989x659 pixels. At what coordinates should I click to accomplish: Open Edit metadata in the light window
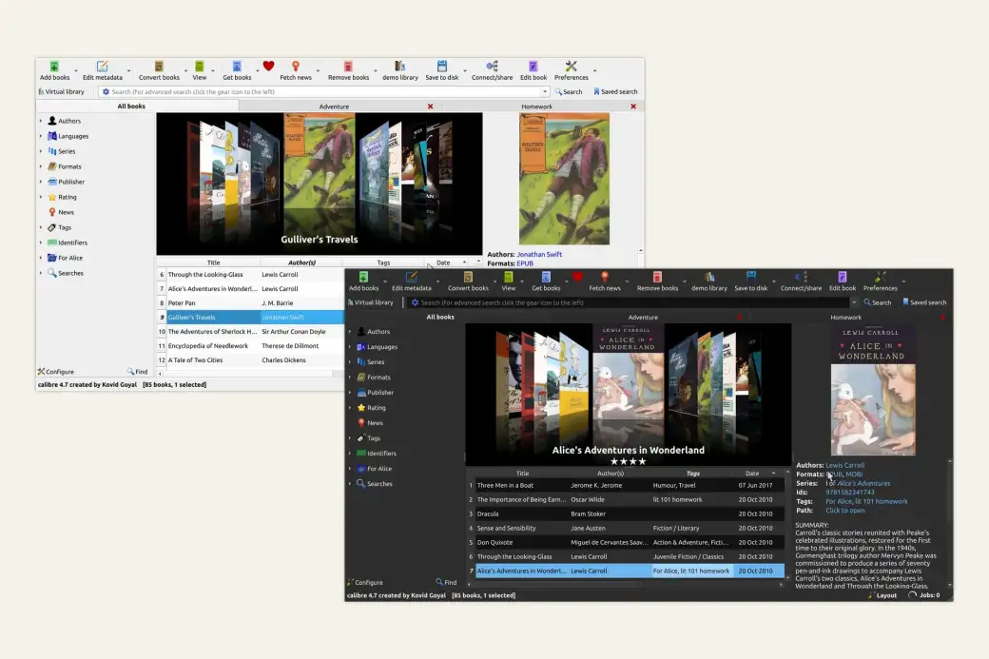point(102,70)
